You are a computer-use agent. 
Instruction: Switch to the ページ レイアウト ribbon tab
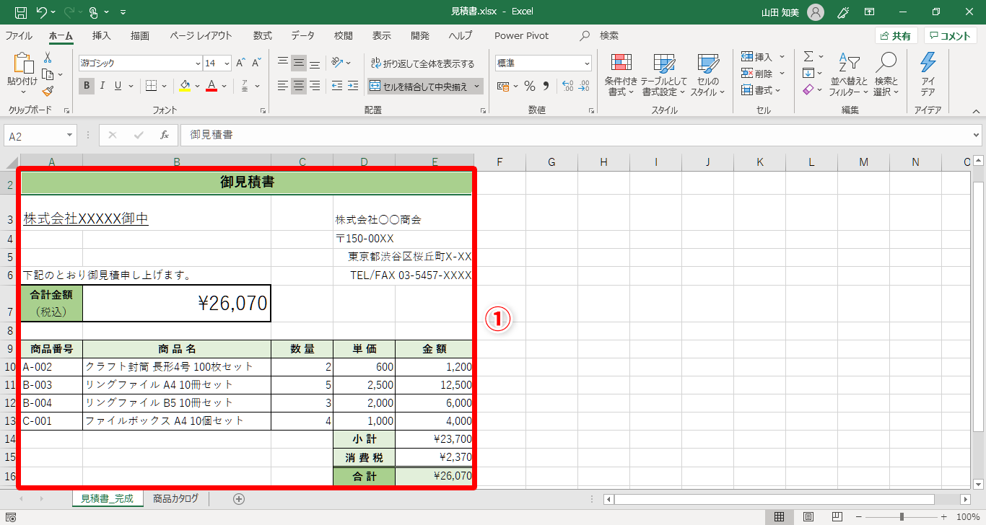pyautogui.click(x=201, y=35)
